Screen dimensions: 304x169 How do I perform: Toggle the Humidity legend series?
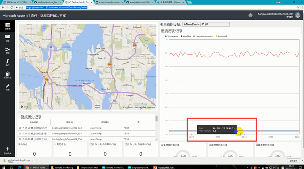point(186,36)
